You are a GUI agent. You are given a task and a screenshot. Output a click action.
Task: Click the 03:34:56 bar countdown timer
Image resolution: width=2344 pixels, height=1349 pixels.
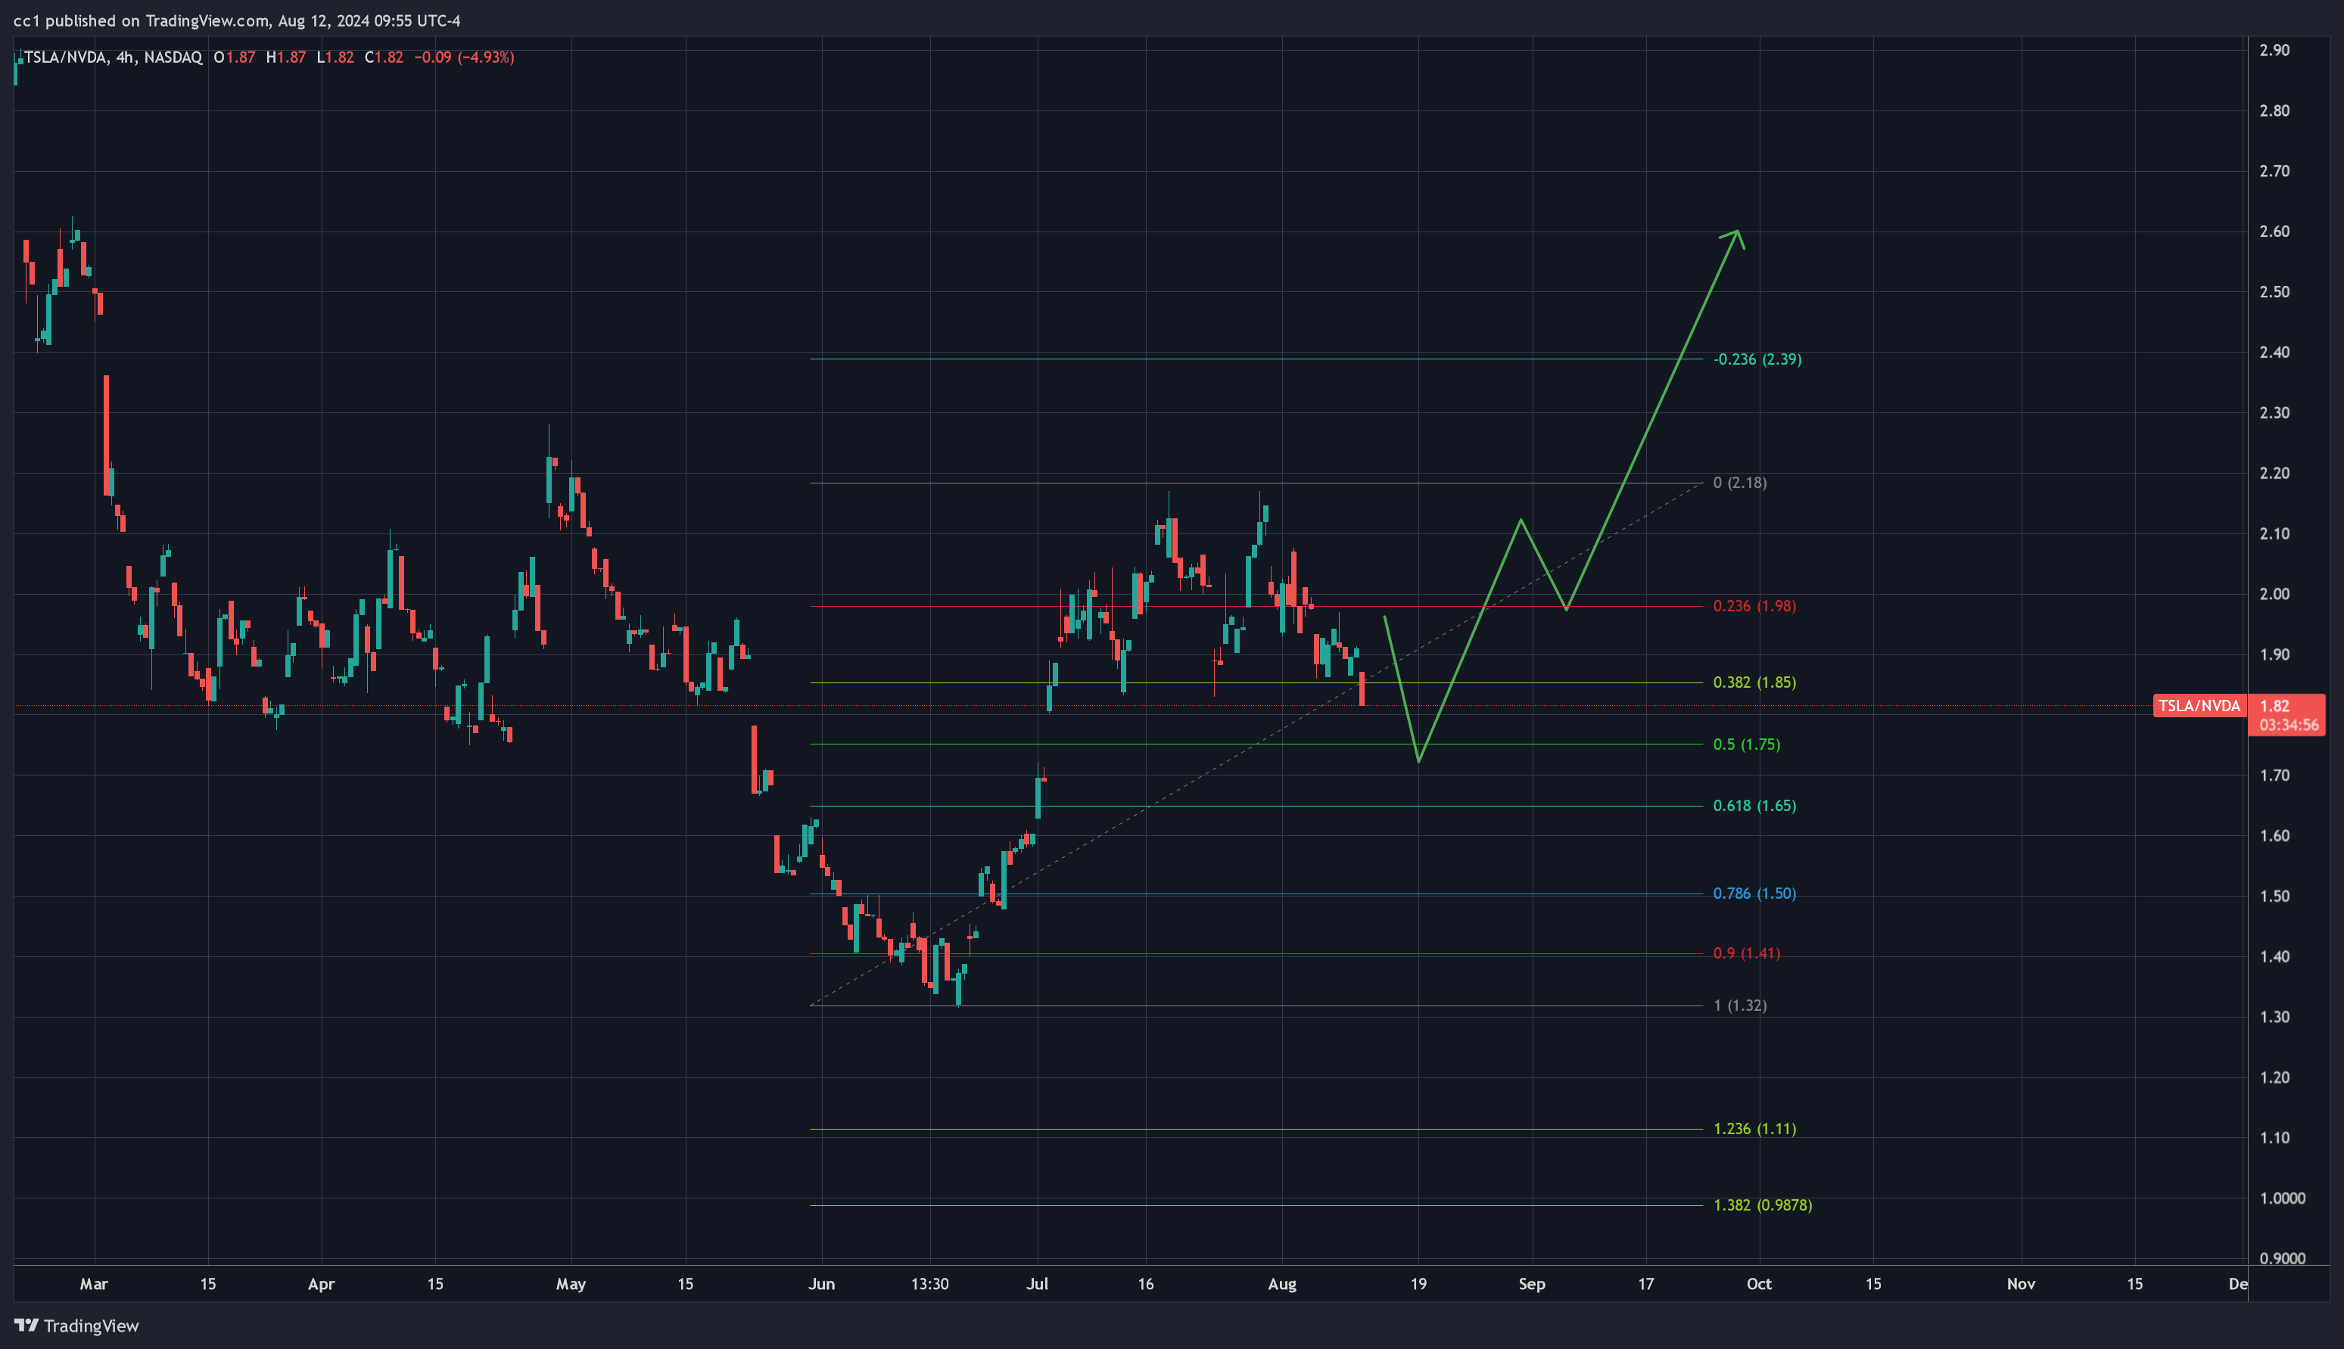tap(2289, 726)
